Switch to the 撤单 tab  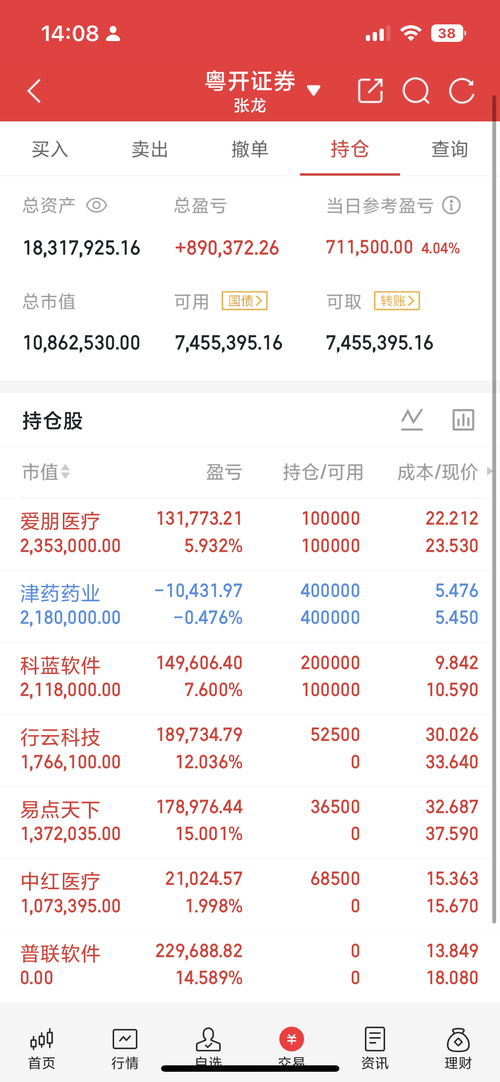(x=250, y=149)
